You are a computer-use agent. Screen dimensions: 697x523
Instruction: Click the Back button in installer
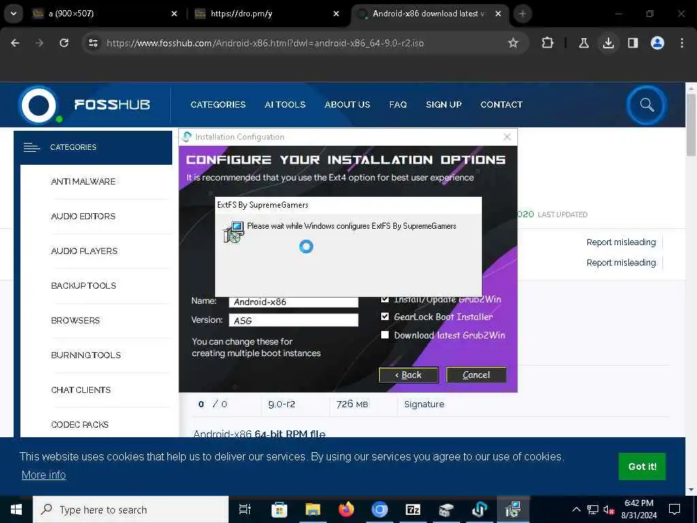(408, 375)
